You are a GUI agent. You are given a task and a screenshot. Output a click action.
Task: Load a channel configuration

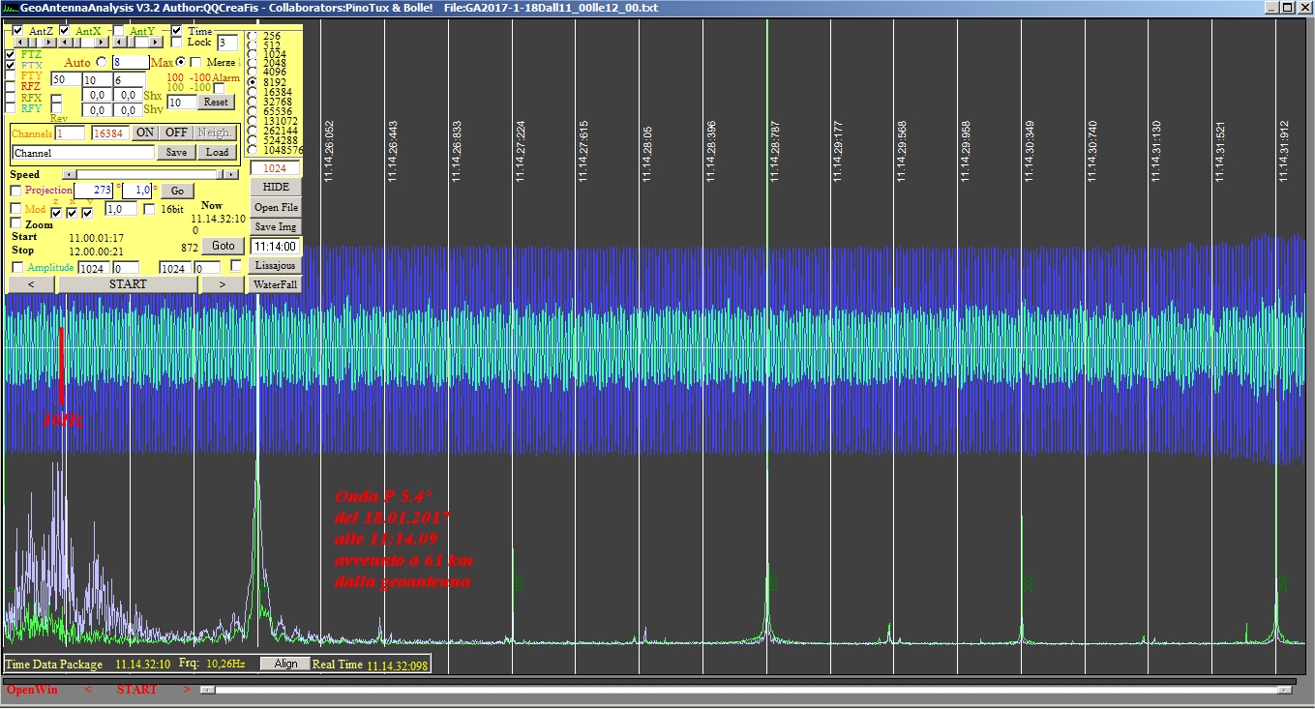[218, 152]
